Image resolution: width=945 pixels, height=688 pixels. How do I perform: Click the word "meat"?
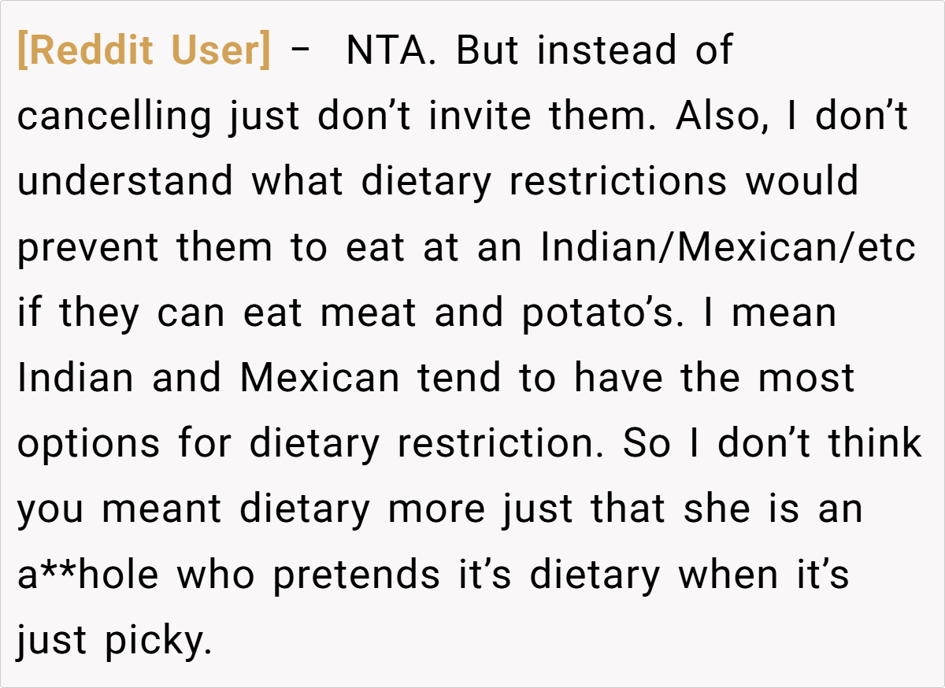coord(368,313)
